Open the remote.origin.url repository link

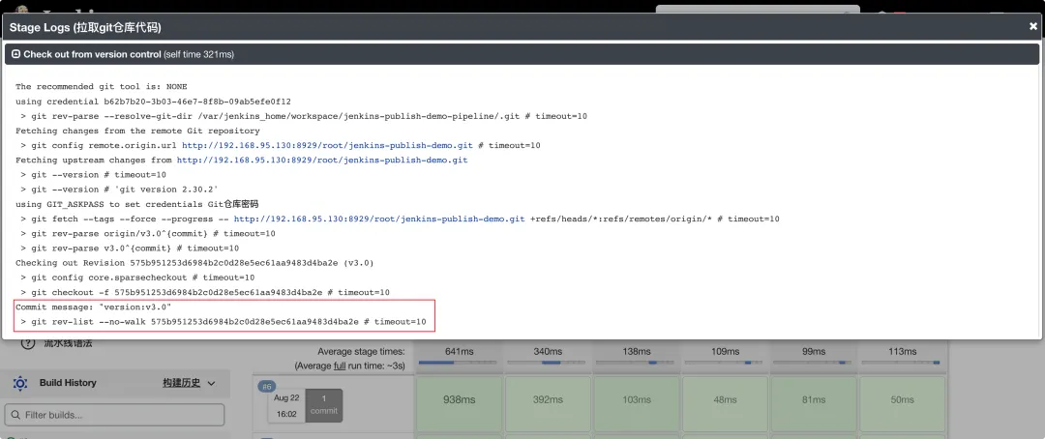[x=327, y=145]
